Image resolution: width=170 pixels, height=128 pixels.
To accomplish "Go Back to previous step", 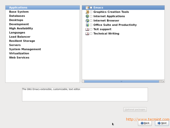I will (x=145, y=123).
